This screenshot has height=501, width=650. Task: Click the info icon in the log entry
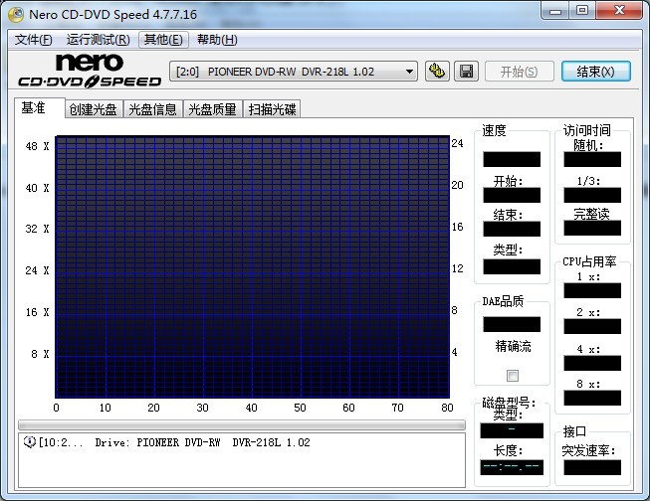29,441
